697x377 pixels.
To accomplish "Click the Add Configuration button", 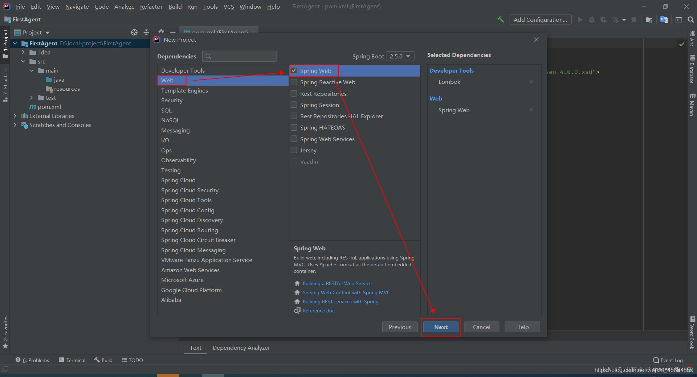I will [x=540, y=20].
